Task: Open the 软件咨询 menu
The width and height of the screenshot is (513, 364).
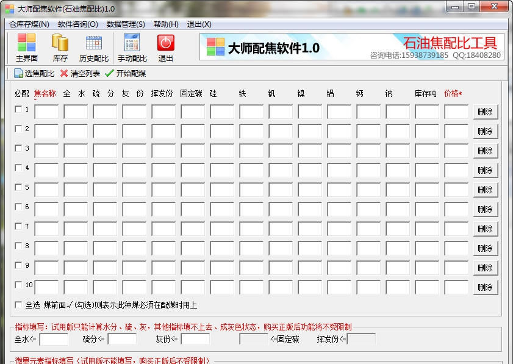Action: (77, 24)
